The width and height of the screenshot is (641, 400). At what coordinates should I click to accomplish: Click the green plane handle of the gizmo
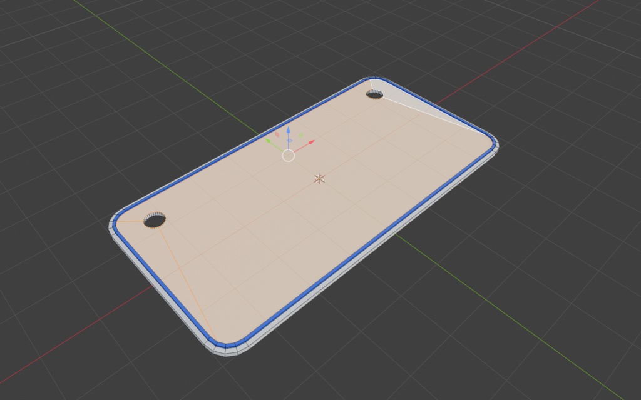tap(301, 135)
